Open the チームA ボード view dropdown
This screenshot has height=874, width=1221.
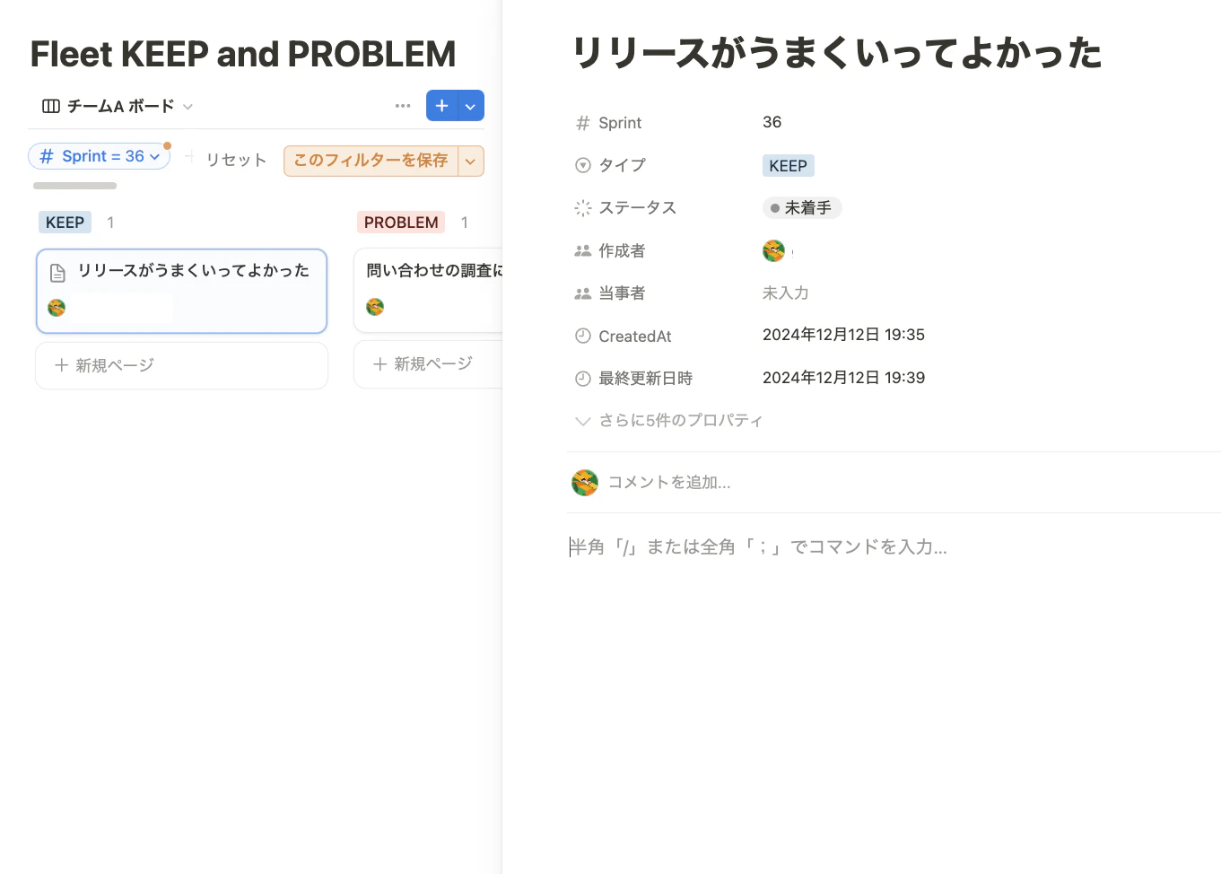pyautogui.click(x=188, y=106)
